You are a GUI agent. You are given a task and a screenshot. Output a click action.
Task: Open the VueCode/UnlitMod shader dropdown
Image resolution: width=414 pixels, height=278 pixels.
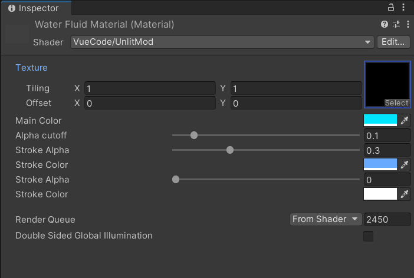pyautogui.click(x=222, y=42)
